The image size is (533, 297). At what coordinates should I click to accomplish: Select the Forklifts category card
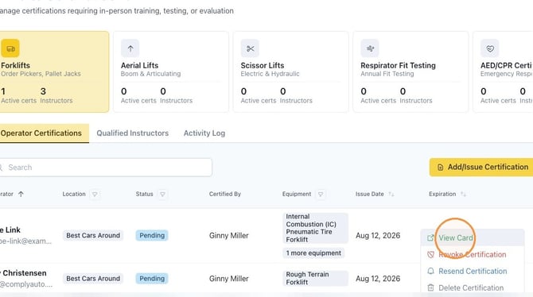54,72
